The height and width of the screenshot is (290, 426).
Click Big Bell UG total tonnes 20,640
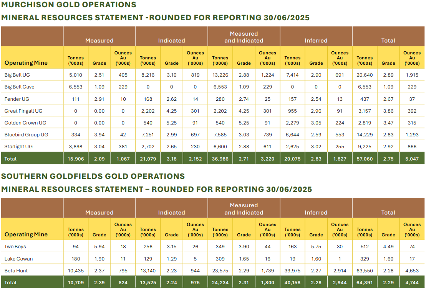coord(364,75)
